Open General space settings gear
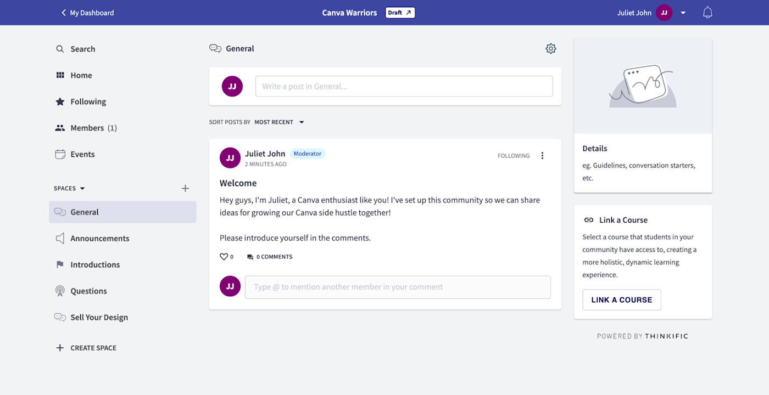 click(551, 49)
